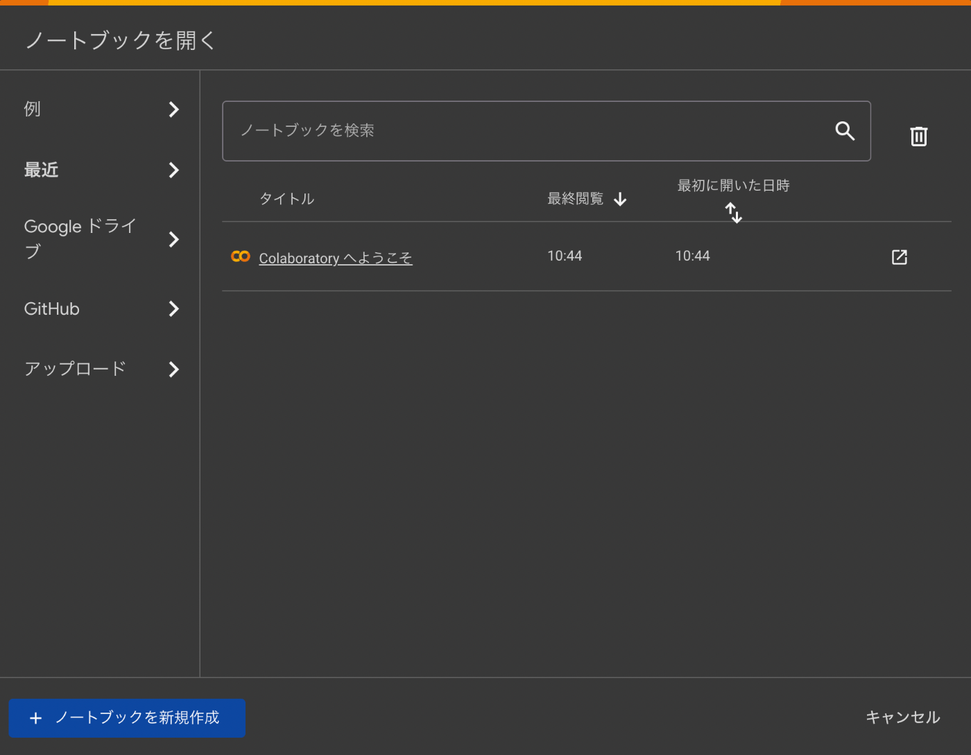The width and height of the screenshot is (971, 755).
Task: Expand the 最近 section chevron
Action: [174, 170]
